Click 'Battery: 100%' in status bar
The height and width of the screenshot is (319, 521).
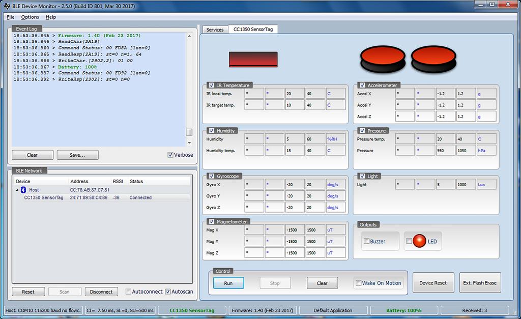403,310
